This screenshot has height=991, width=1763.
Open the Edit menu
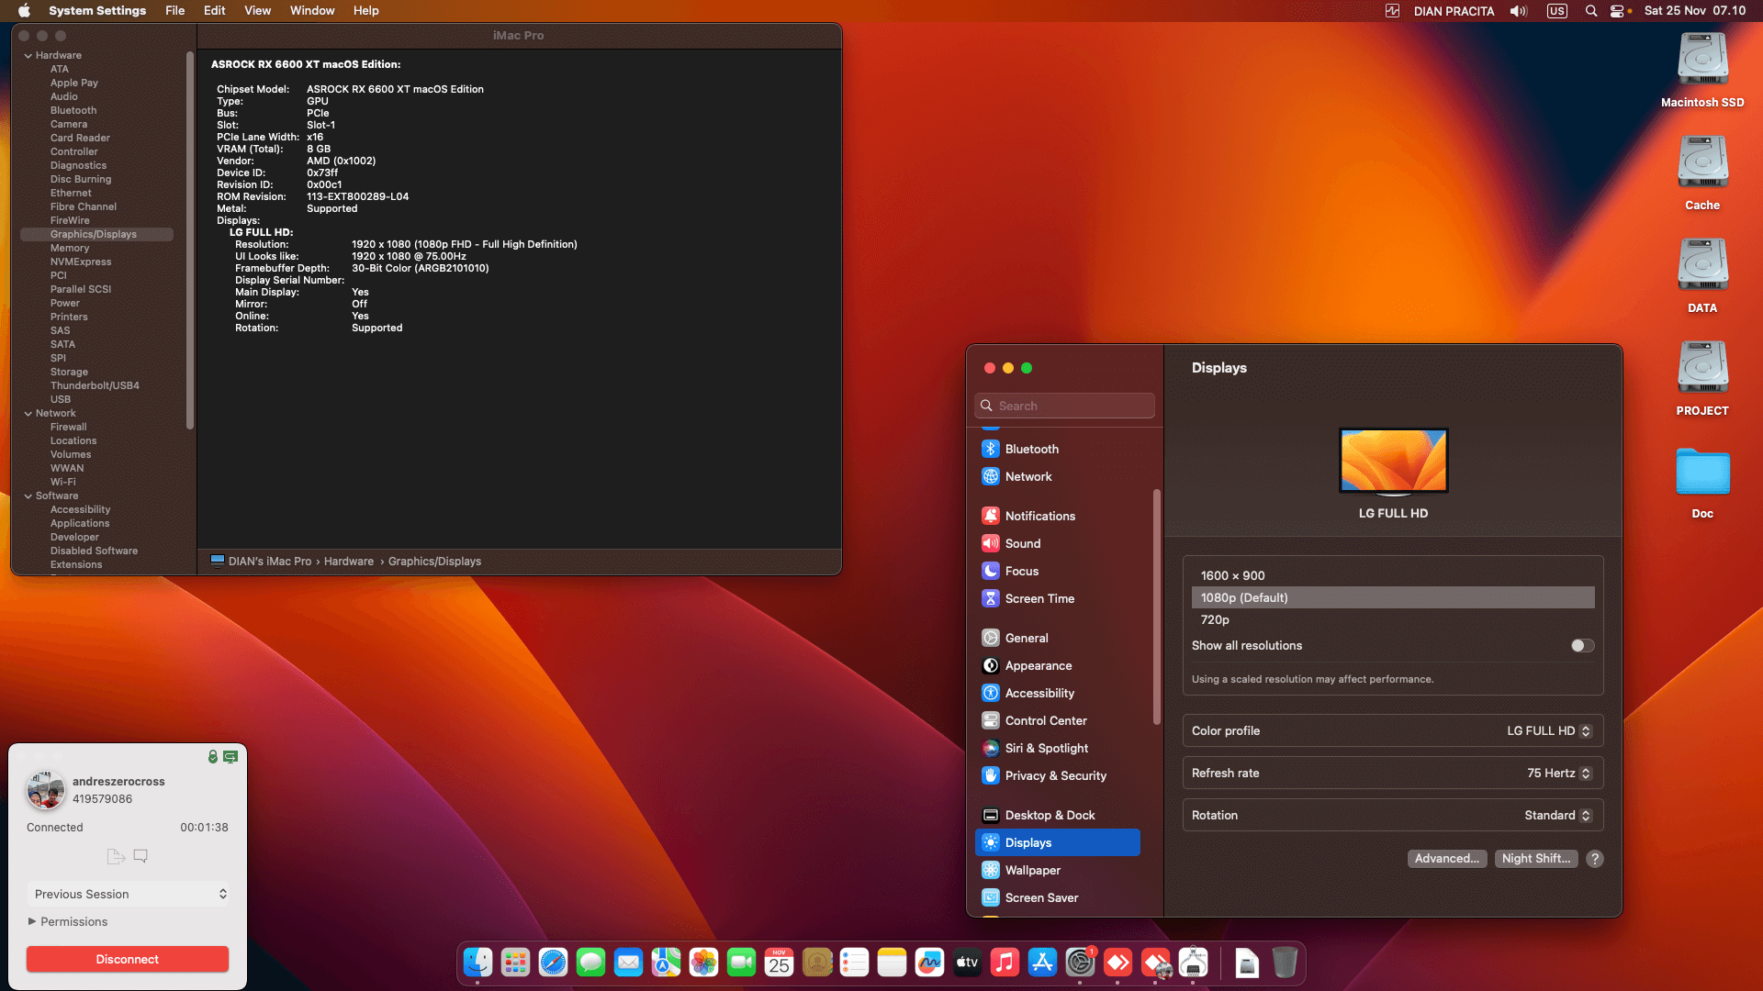pyautogui.click(x=214, y=11)
